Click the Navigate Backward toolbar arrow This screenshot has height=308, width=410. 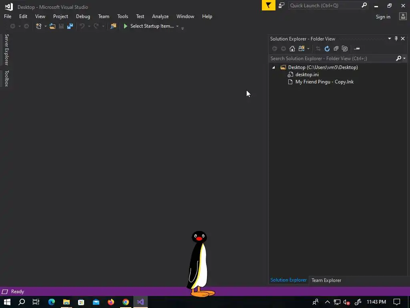[x=12, y=26]
